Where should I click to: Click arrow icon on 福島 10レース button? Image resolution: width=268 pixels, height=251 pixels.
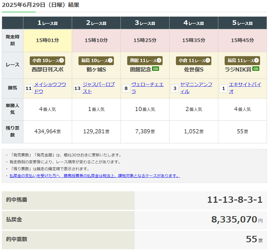pyautogui.click(x=110, y=60)
